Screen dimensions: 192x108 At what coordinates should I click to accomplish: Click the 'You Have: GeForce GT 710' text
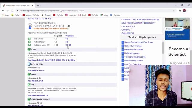click(39, 19)
